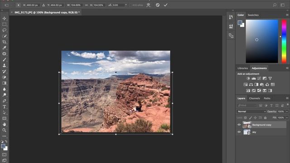
Task: Open the Edit Toolbar ellipsis
Action: [x=4, y=136]
